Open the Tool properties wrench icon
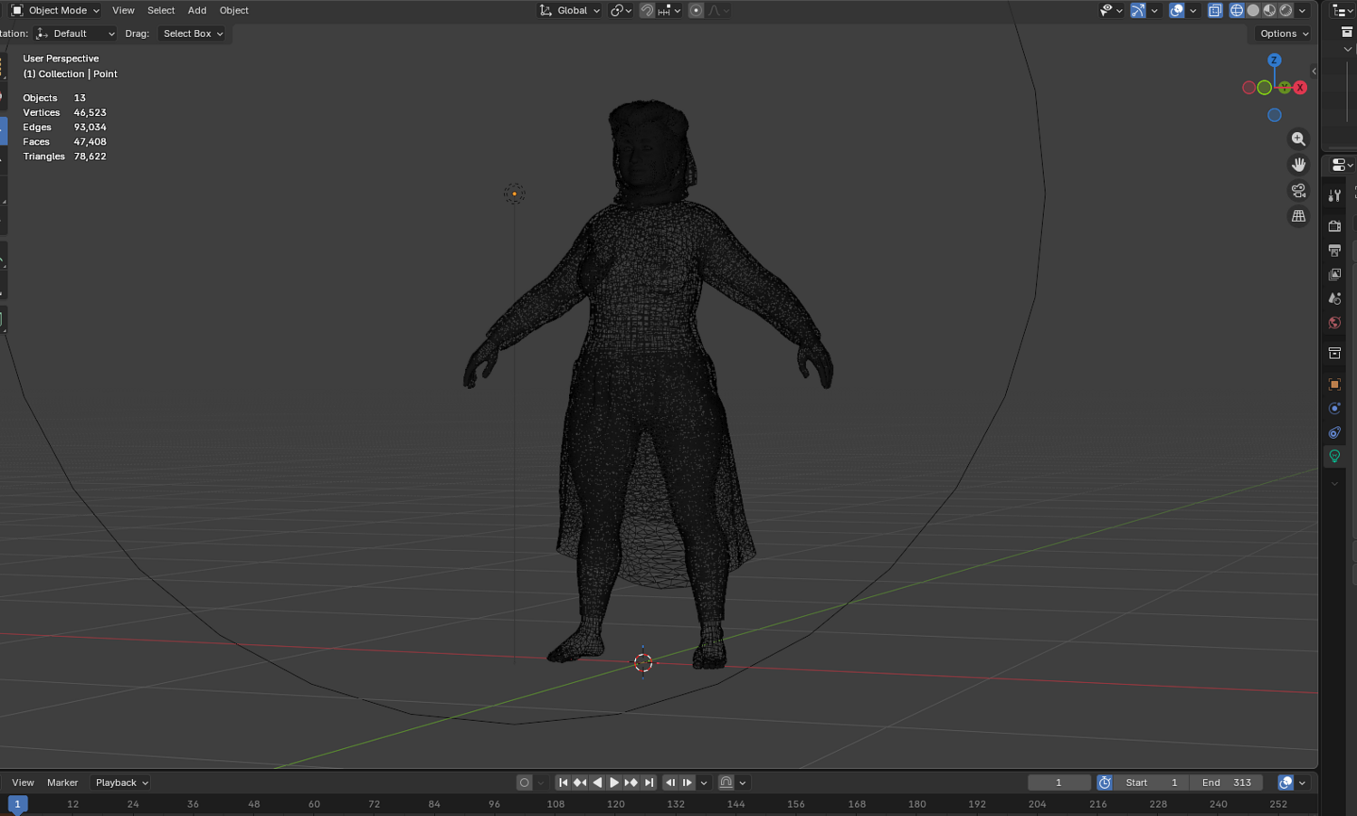1357x816 pixels. (x=1334, y=195)
